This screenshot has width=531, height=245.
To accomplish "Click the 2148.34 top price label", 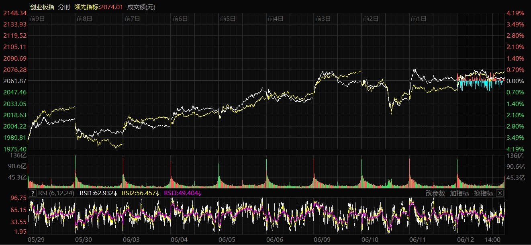I will click(x=15, y=13).
